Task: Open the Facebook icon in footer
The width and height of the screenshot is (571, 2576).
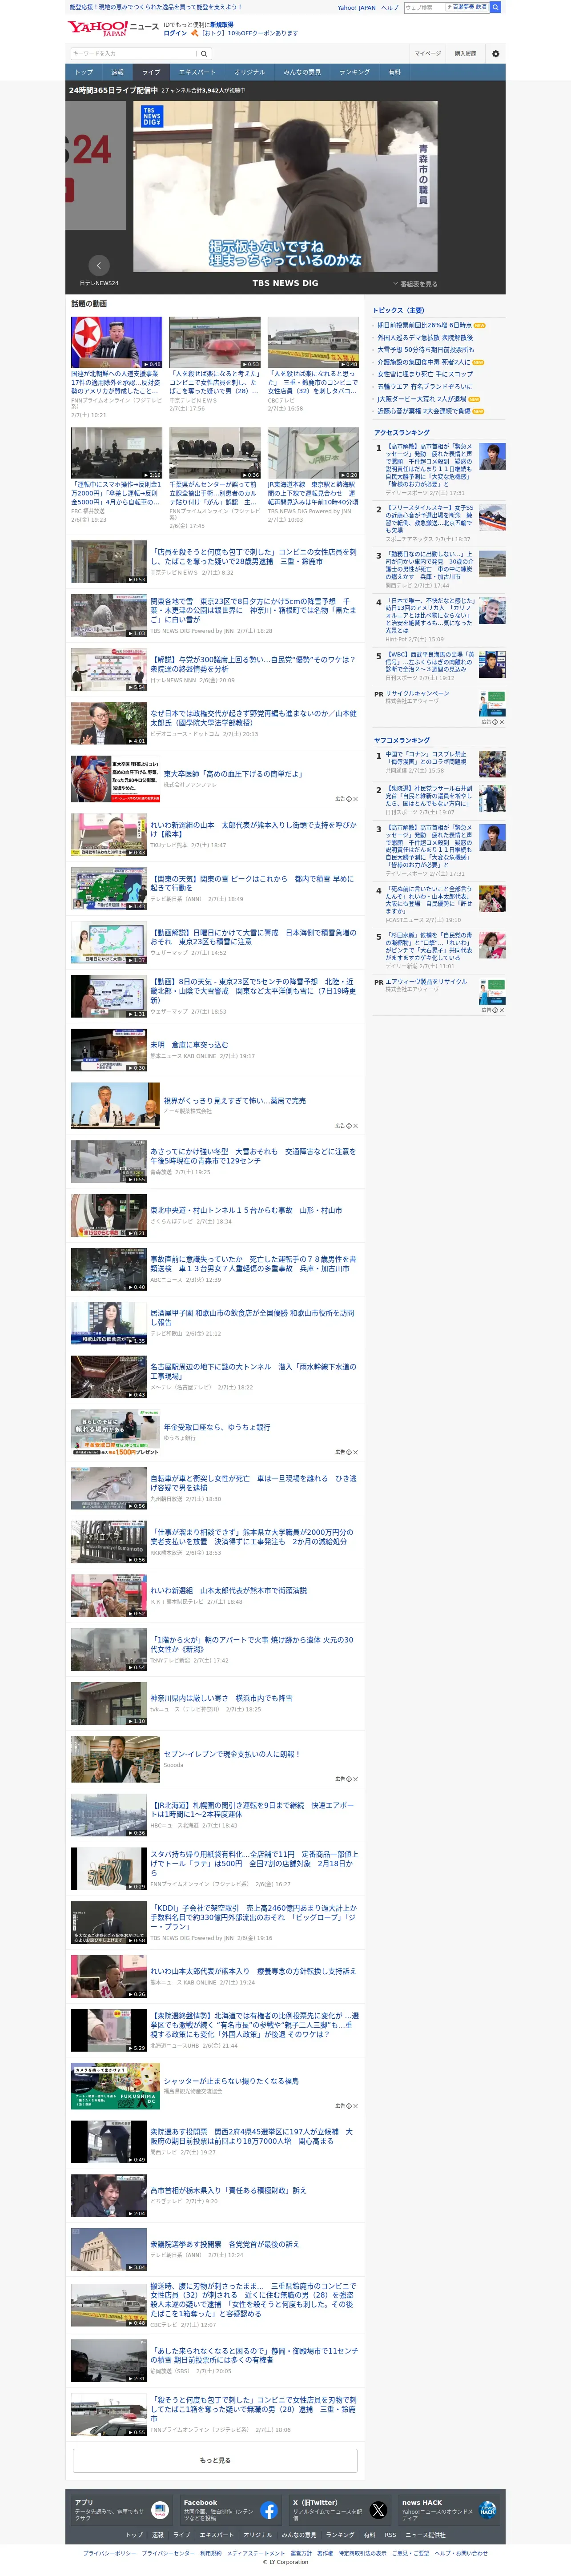Action: click(269, 2510)
